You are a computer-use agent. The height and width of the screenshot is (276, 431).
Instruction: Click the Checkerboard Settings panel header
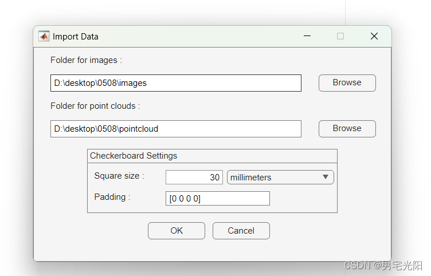coord(134,156)
